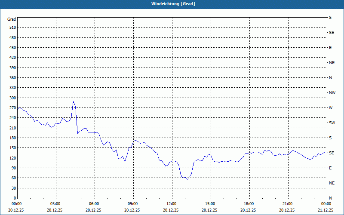This screenshot has width=344, height=215.
Task: Click the 15:00 time axis label
Action: point(210,204)
